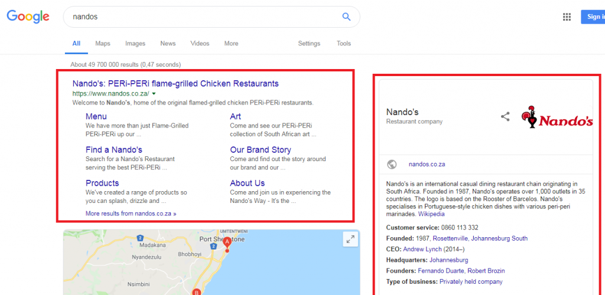Click the green https://www.nandos.co.za/ URL
Screen dimensions: 605x295
point(110,94)
